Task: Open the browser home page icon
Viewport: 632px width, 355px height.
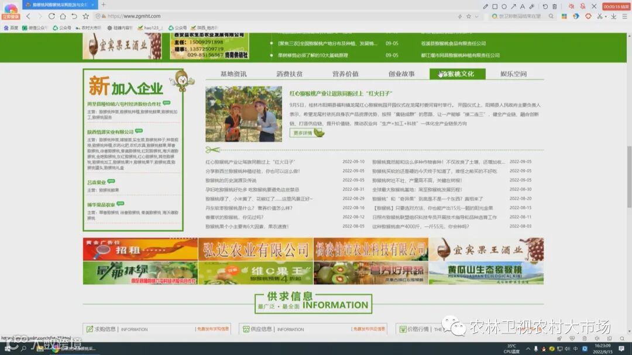Action: pyautogui.click(x=63, y=16)
